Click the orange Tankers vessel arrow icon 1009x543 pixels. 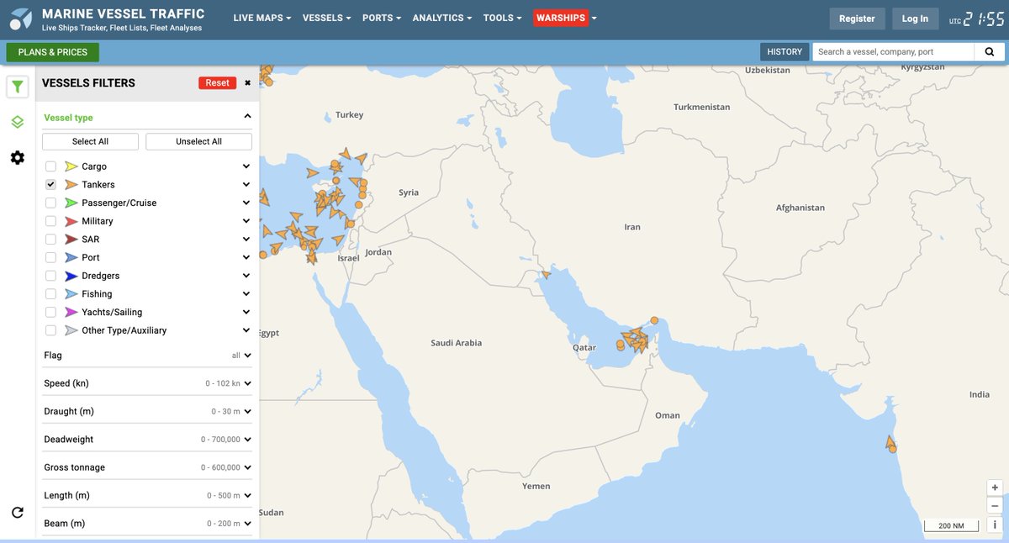[x=71, y=185]
